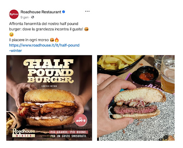
Task: Open the Roadhouse Restaurant page name
Action: 41,12
